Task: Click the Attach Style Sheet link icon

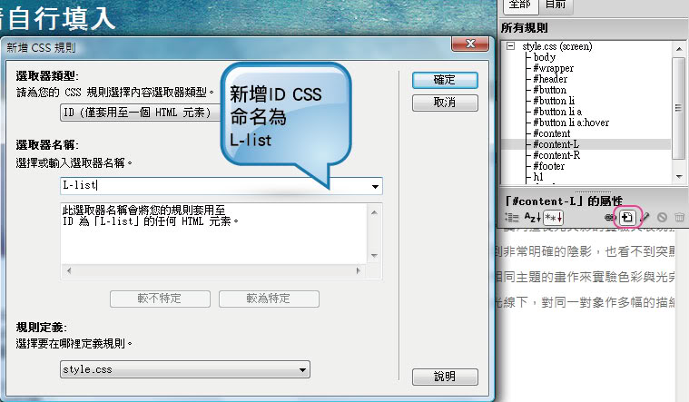Action: point(611,218)
